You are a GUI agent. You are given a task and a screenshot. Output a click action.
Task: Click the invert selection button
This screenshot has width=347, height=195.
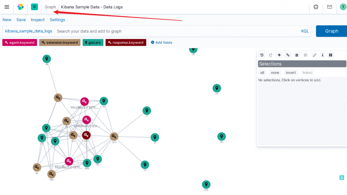tap(291, 72)
